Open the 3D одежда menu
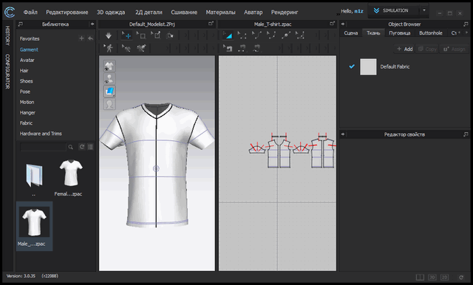473x285 pixels. pos(111,13)
